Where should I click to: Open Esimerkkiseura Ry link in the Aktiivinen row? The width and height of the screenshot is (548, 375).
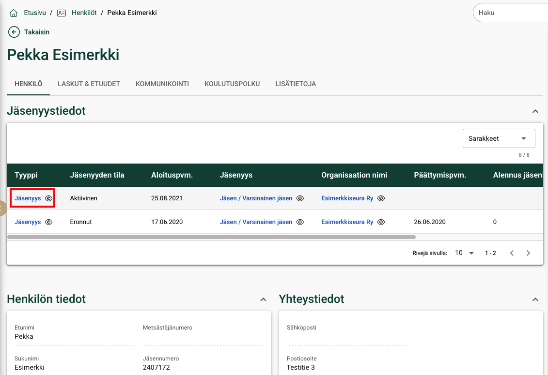tap(347, 198)
